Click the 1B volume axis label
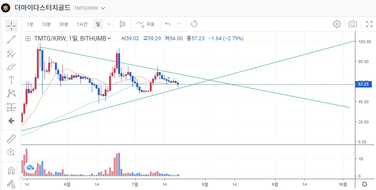 pos(361,159)
